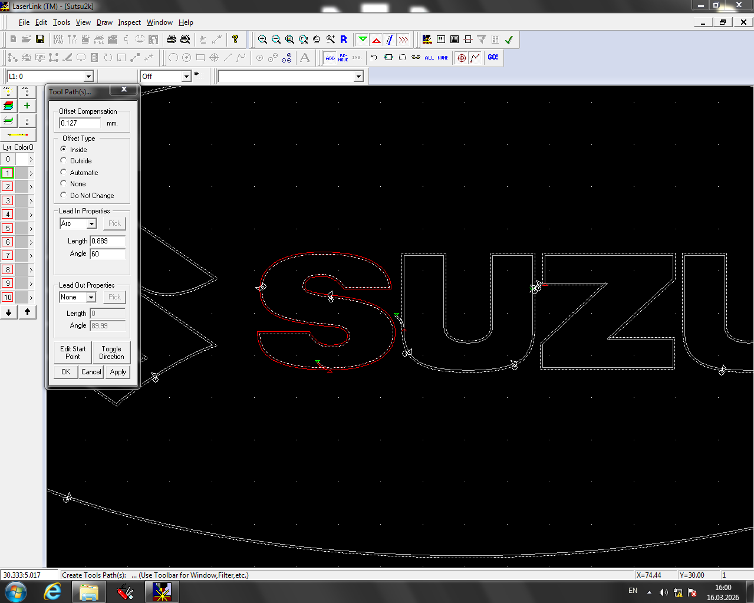Click the Lead In Length field
754x603 pixels.
click(x=107, y=241)
